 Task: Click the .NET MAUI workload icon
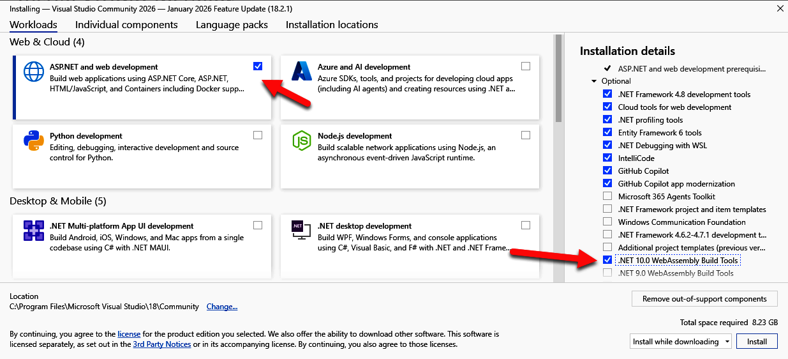(33, 230)
